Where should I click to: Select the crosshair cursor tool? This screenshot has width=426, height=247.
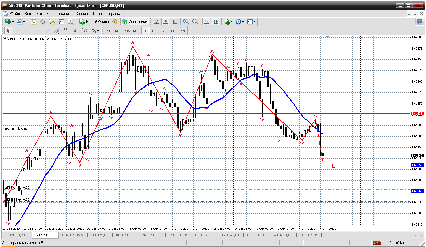(18, 31)
